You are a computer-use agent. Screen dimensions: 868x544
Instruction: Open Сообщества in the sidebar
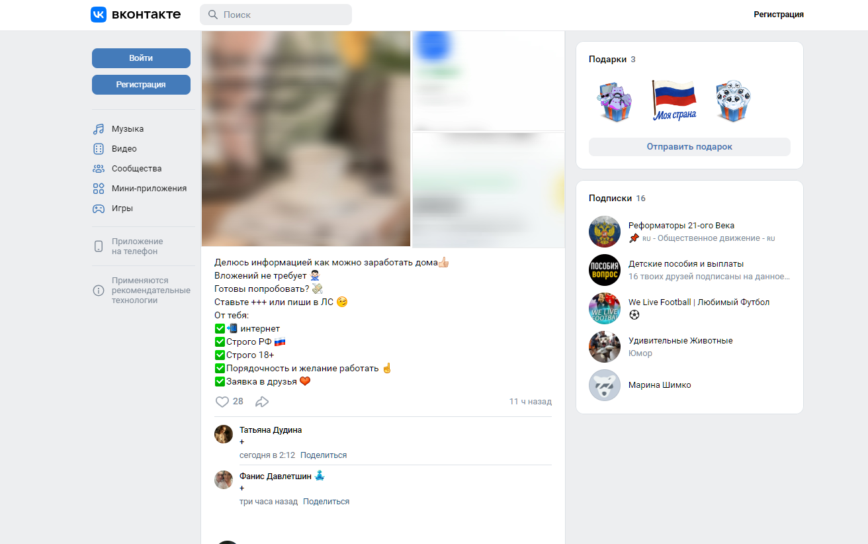coord(136,169)
